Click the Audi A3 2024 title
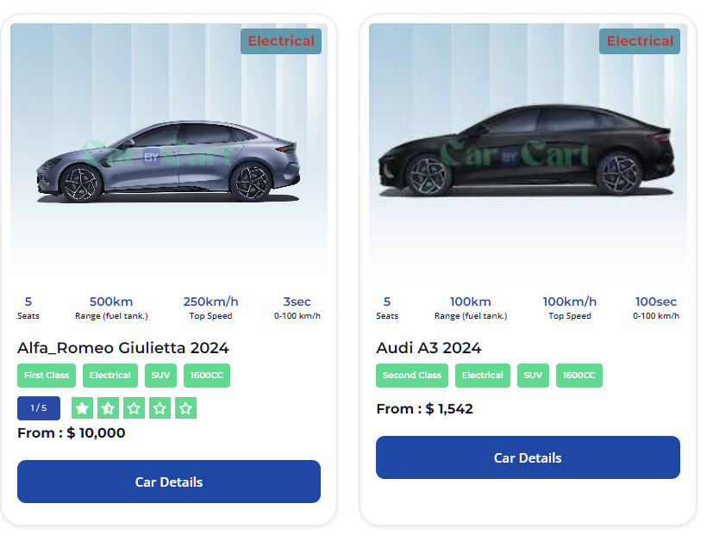707x541 pixels. coord(429,348)
